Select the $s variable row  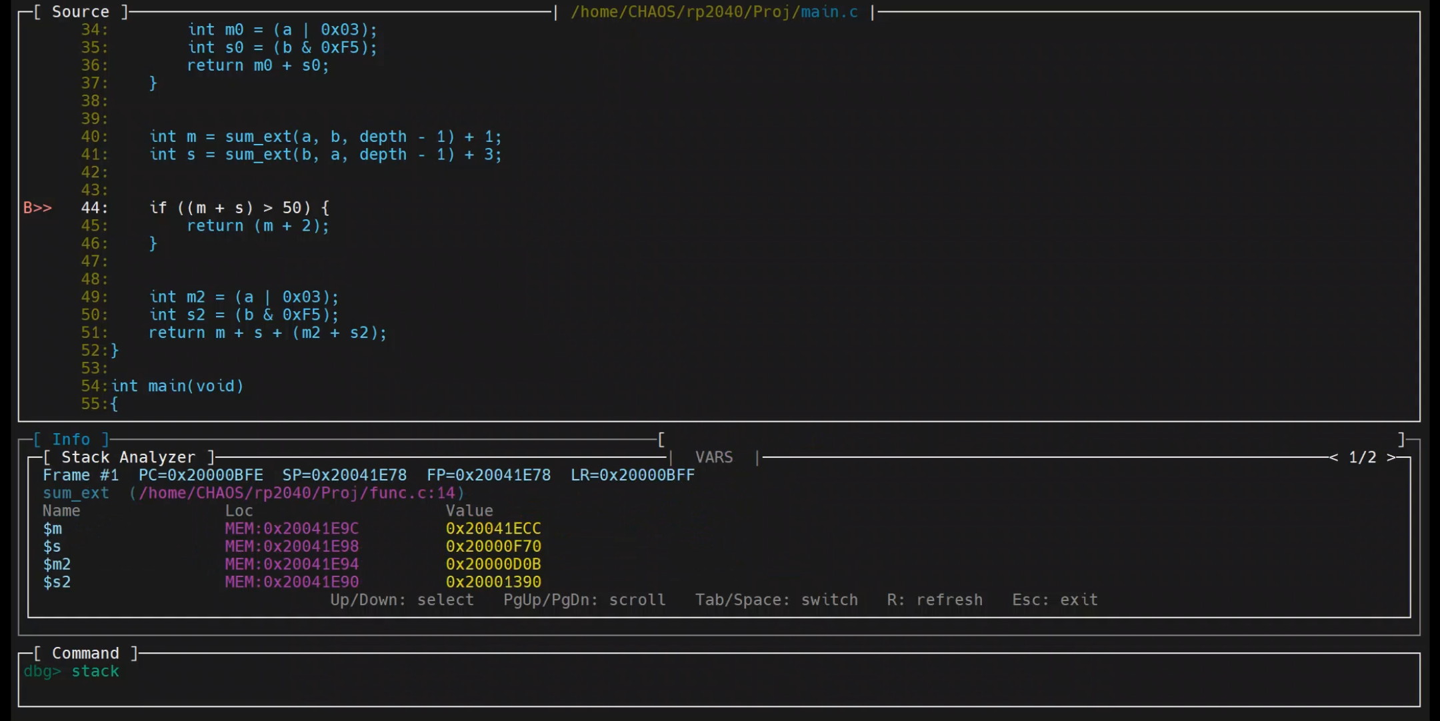(52, 547)
